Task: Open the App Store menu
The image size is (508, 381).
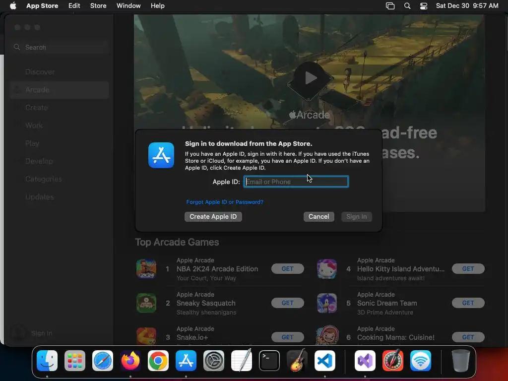Action: click(x=42, y=6)
